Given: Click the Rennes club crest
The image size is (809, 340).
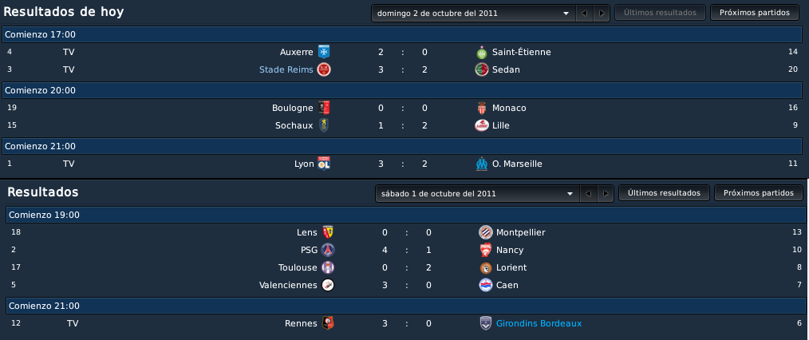Looking at the screenshot, I should [x=328, y=323].
